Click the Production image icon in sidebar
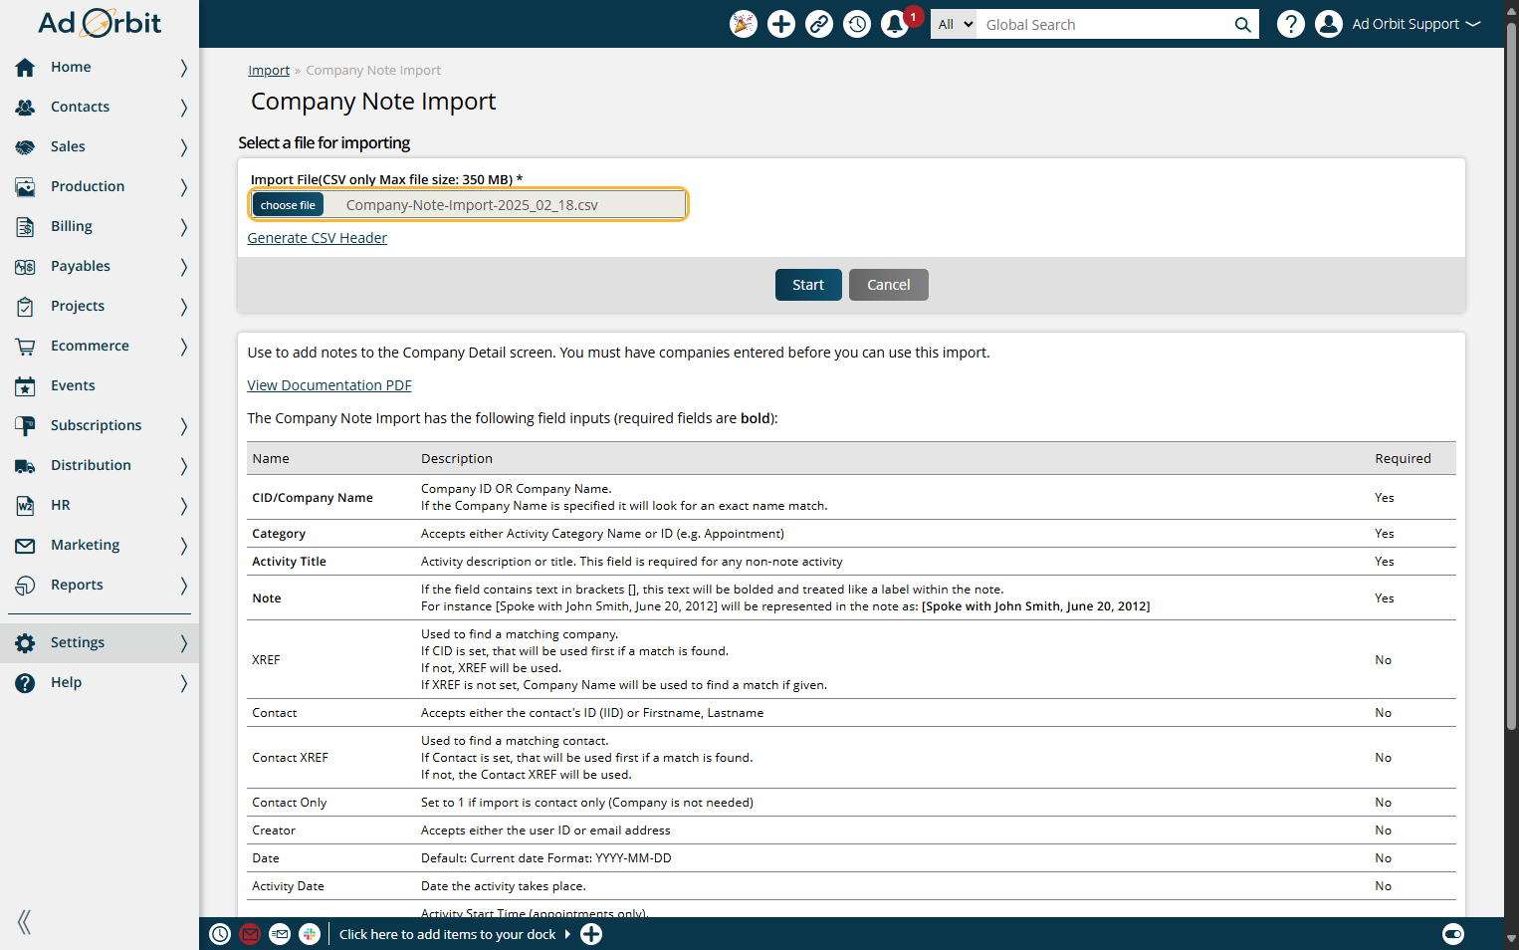Viewport: 1519px width, 950px height. pyautogui.click(x=25, y=186)
